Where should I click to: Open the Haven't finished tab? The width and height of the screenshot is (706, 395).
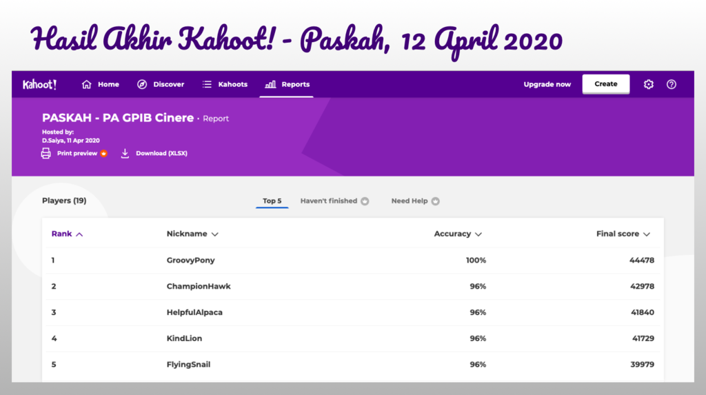coord(329,201)
